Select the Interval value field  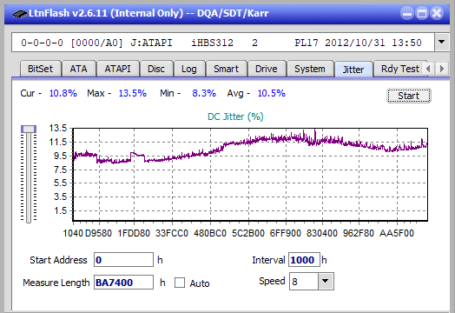(x=304, y=259)
